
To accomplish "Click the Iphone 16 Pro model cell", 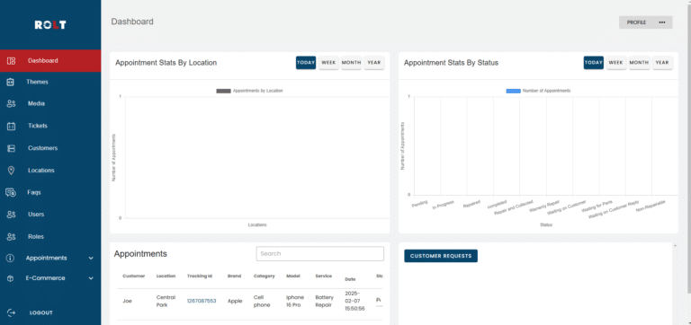I will click(x=295, y=302).
